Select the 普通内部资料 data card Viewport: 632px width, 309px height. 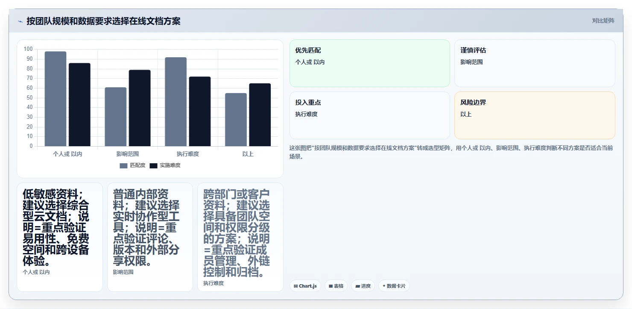(x=150, y=237)
